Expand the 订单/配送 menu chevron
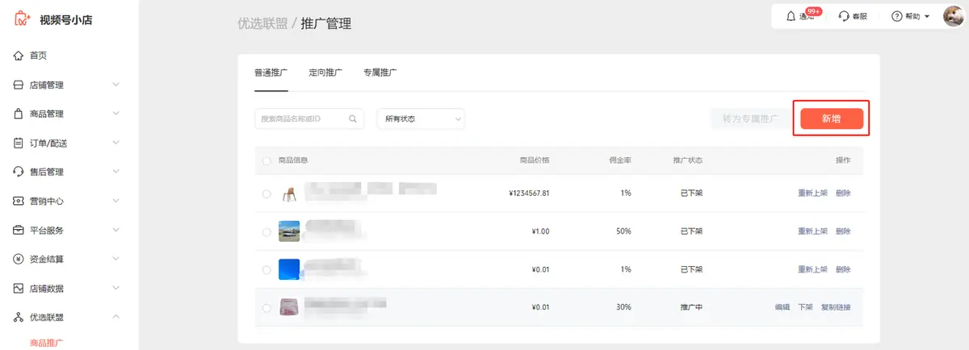 tap(116, 143)
